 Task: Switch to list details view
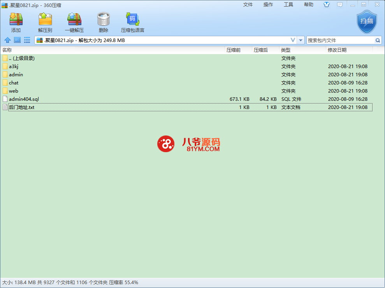click(27, 40)
